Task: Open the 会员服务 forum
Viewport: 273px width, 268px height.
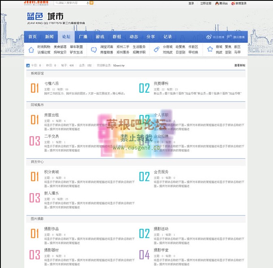Action: [x=161, y=172]
